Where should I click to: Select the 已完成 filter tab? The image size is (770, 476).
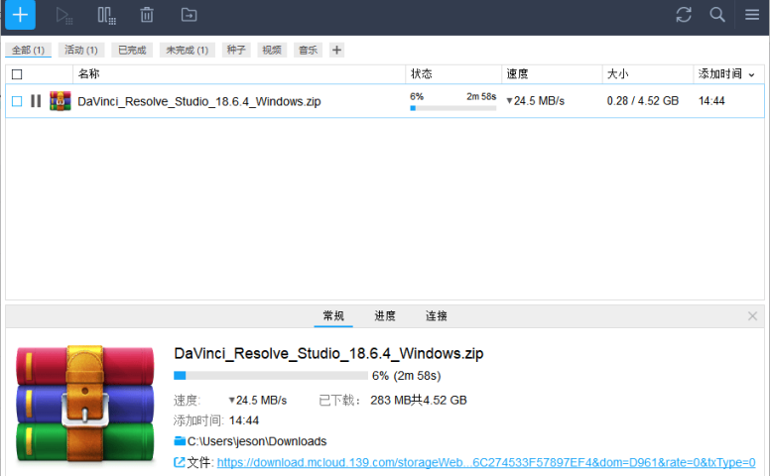point(132,50)
